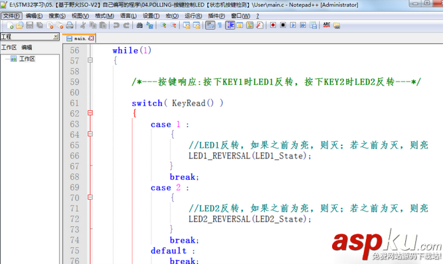Click line number 61 in margin

coord(74,103)
